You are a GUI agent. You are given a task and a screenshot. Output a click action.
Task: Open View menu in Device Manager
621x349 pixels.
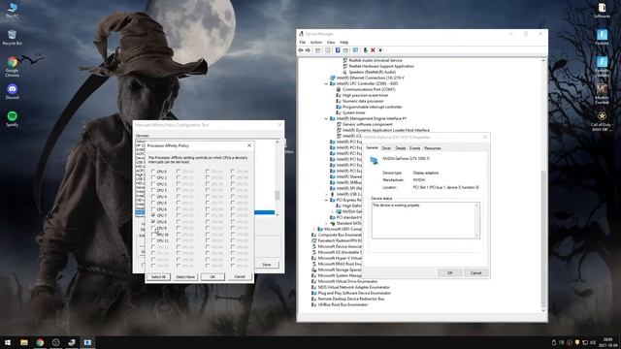tap(331, 43)
